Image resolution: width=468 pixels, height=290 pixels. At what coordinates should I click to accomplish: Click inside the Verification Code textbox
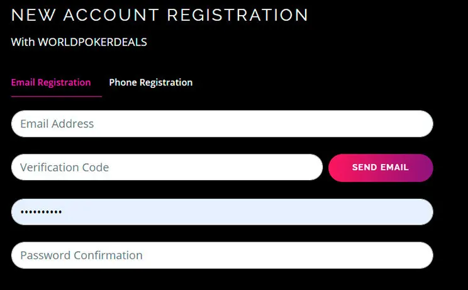coord(167,168)
